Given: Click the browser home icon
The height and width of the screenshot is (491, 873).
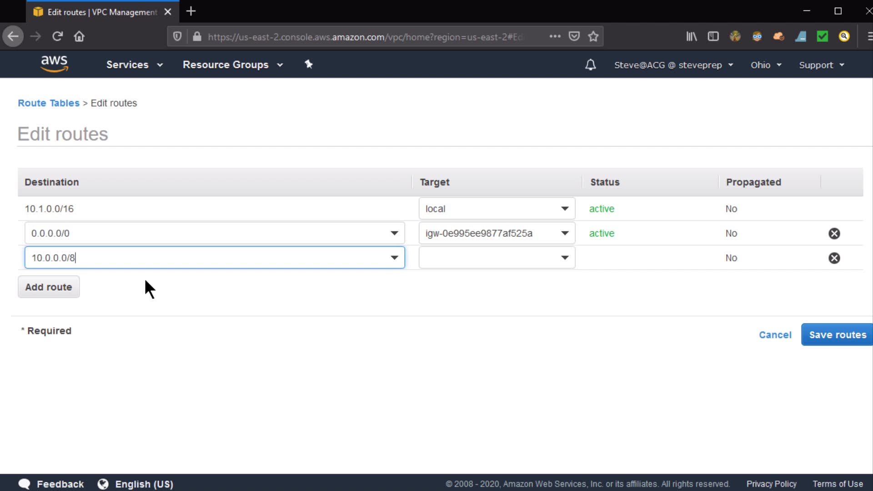Looking at the screenshot, I should point(79,36).
